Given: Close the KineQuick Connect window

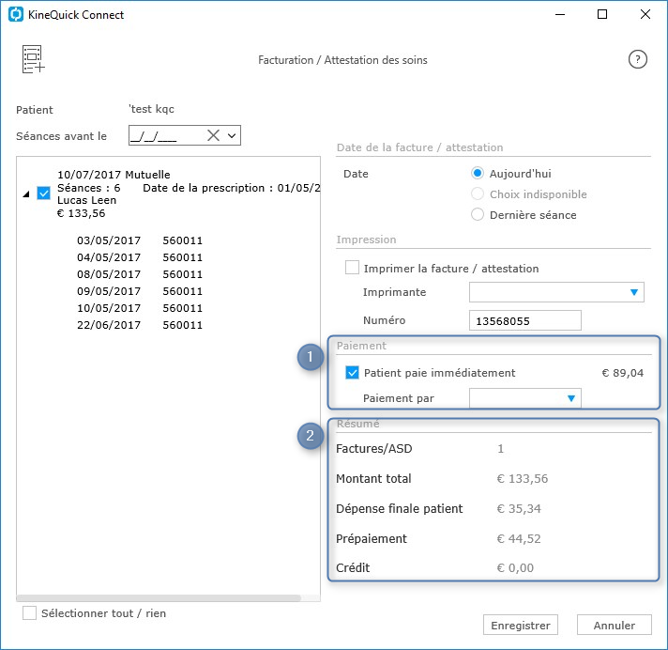Looking at the screenshot, I should pyautogui.click(x=645, y=14).
